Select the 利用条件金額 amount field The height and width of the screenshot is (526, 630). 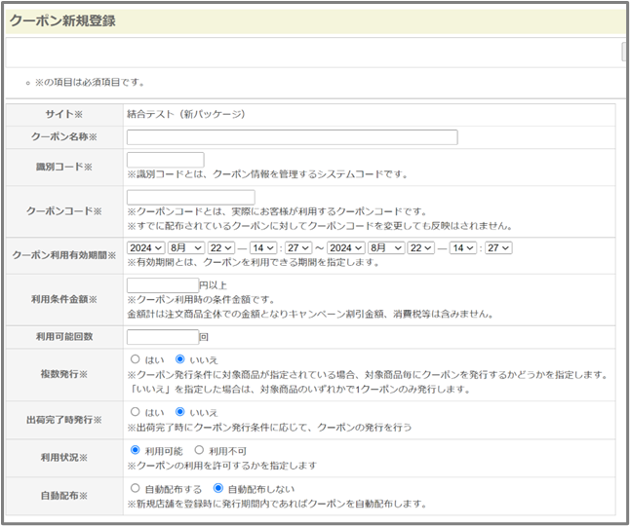pyautogui.click(x=162, y=285)
